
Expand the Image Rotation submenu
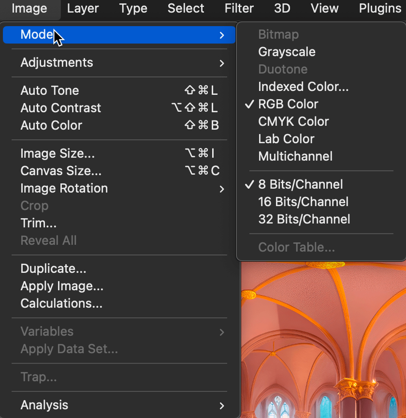pos(64,188)
